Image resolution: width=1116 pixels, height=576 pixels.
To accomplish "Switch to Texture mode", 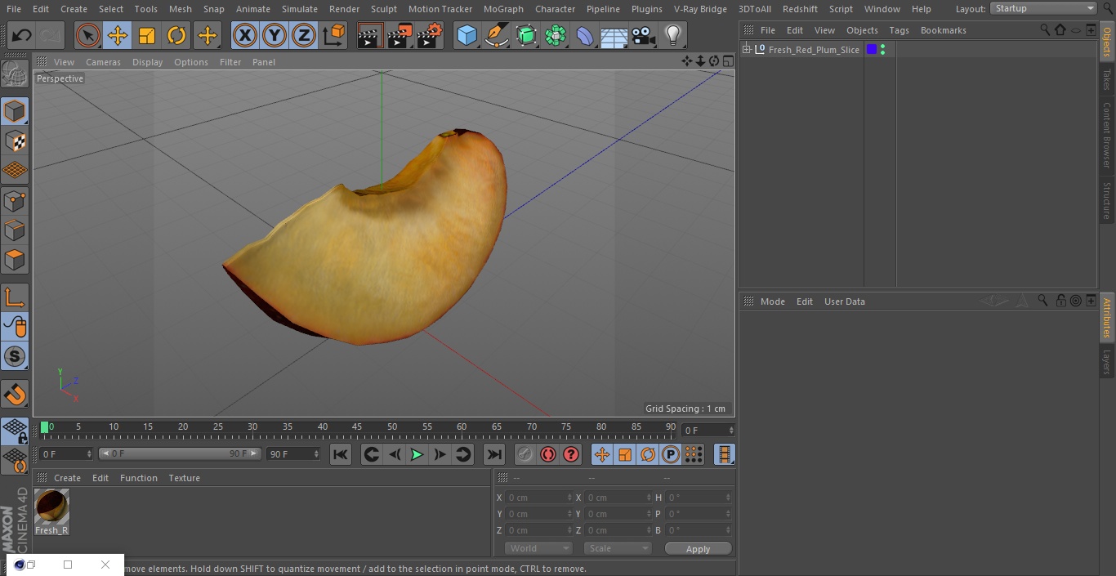I will coord(15,141).
